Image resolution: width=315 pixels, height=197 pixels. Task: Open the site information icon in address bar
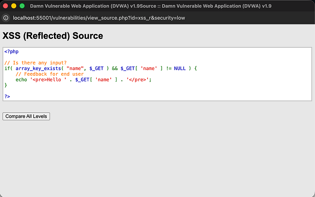pyautogui.click(x=6, y=18)
